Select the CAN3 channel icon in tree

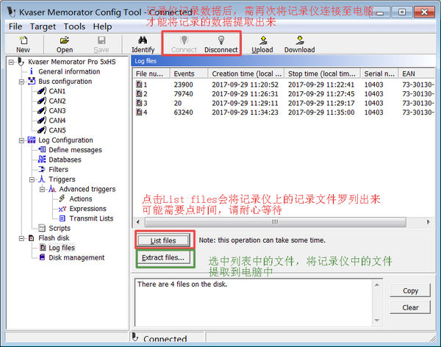click(x=42, y=110)
